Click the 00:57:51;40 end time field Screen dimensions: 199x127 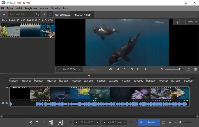[115, 122]
